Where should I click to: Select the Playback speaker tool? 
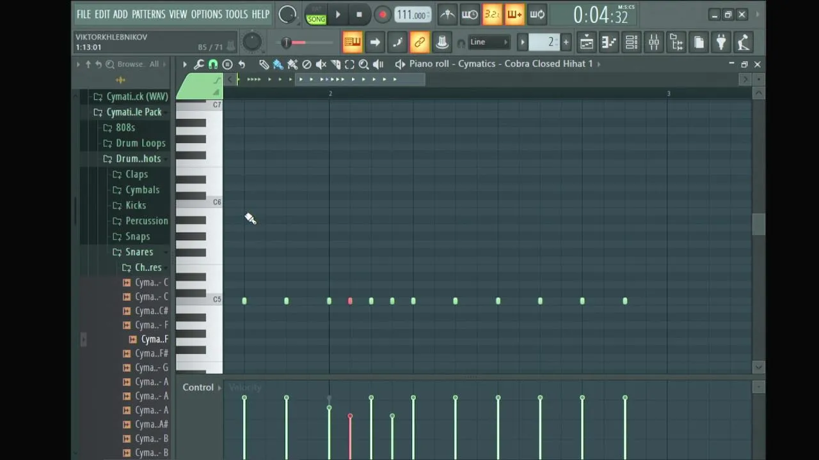378,65
